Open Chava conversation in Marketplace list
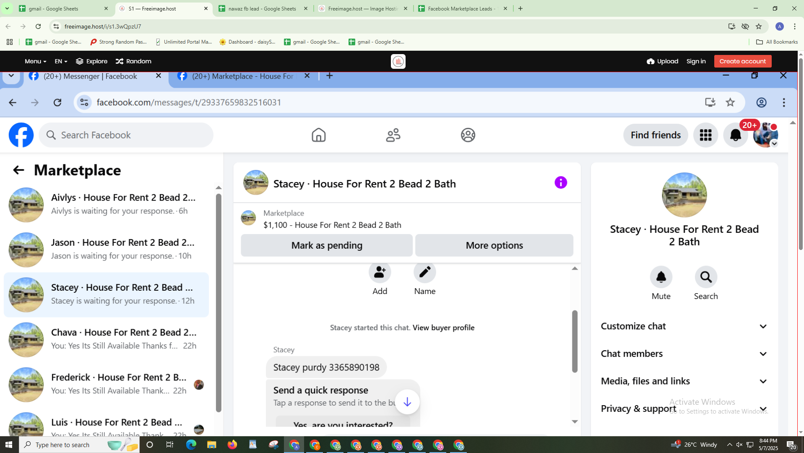Image resolution: width=804 pixels, height=453 pixels. pyautogui.click(x=106, y=339)
